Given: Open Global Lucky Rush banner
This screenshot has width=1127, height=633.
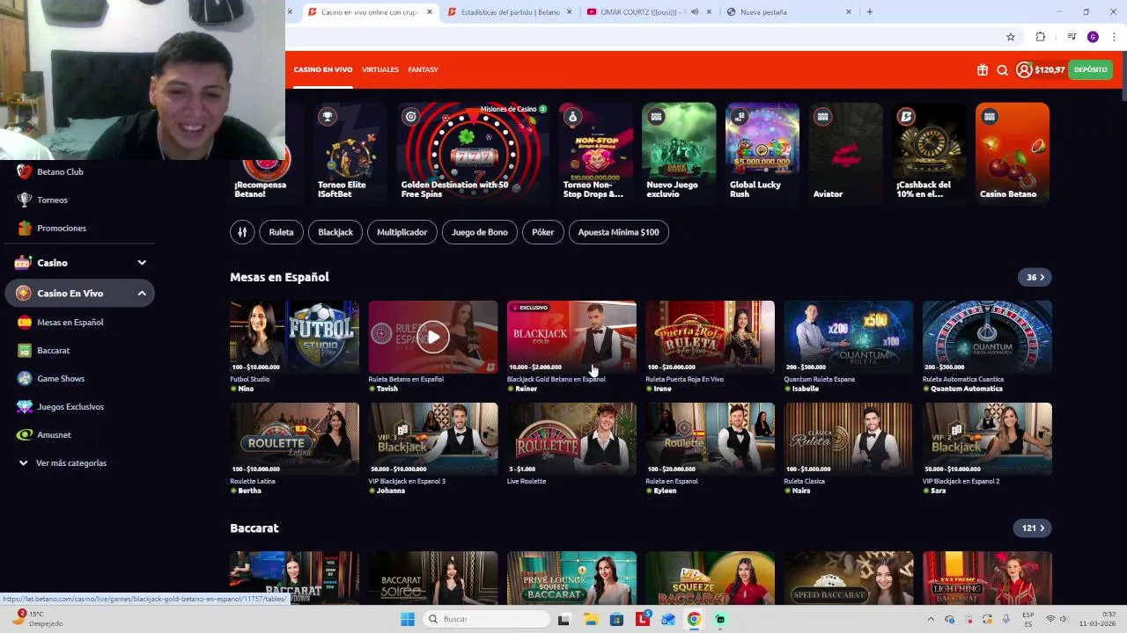Looking at the screenshot, I should coord(762,153).
